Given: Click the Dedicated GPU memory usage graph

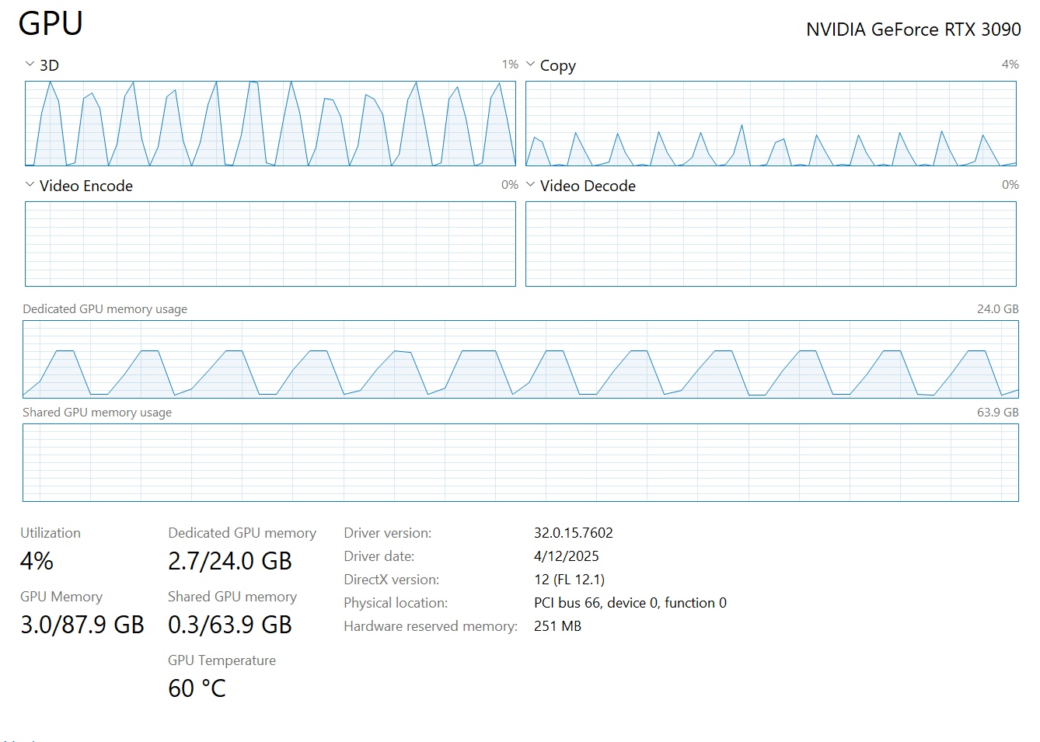Looking at the screenshot, I should tap(520, 359).
